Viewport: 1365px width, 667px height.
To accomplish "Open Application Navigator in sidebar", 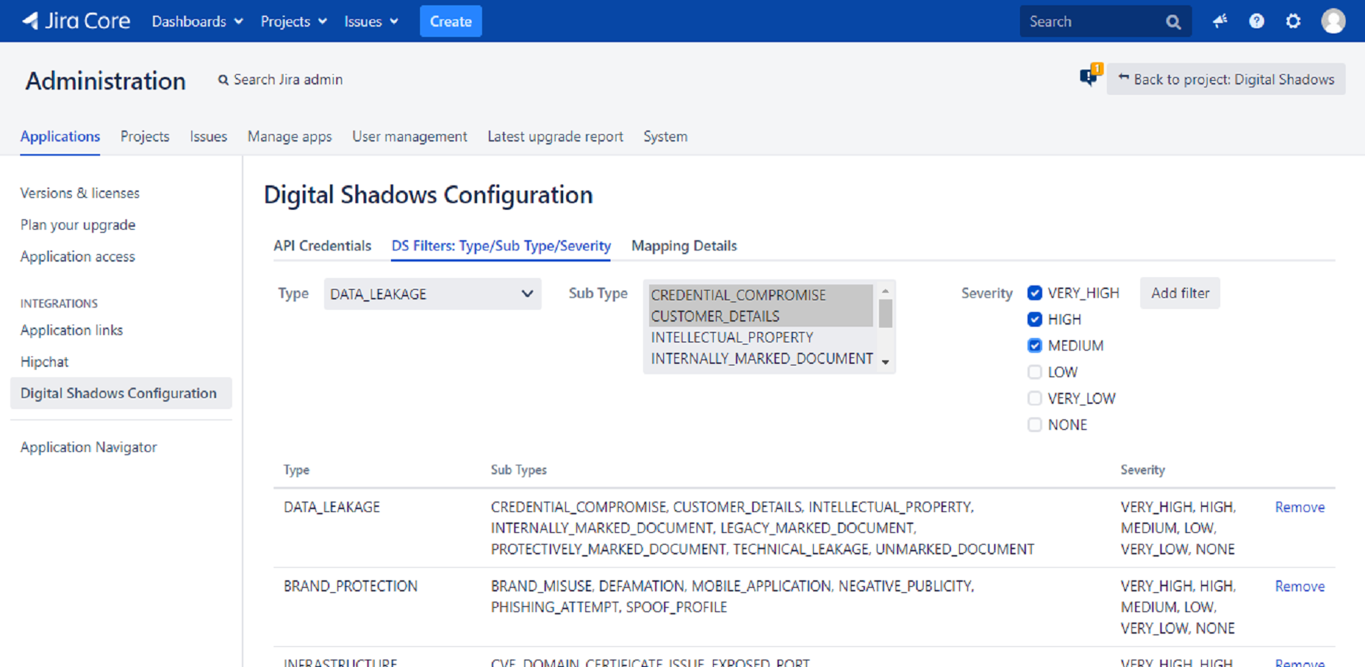I will 88,448.
